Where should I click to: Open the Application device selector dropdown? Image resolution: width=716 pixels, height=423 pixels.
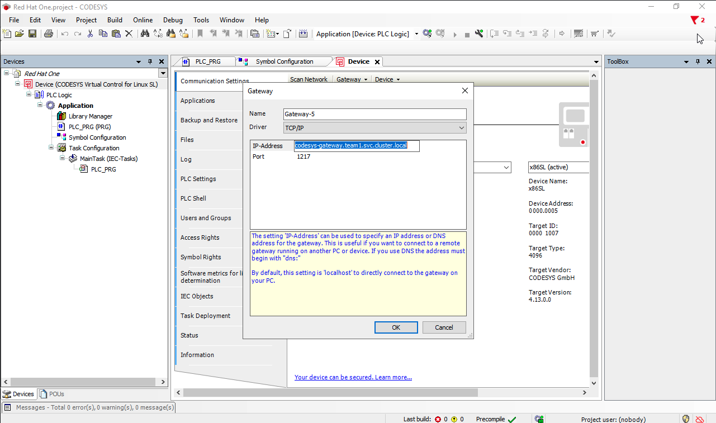click(x=416, y=34)
